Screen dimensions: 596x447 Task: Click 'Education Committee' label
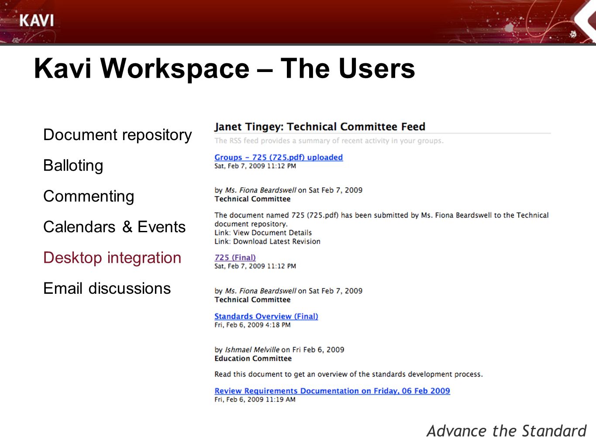tap(253, 358)
